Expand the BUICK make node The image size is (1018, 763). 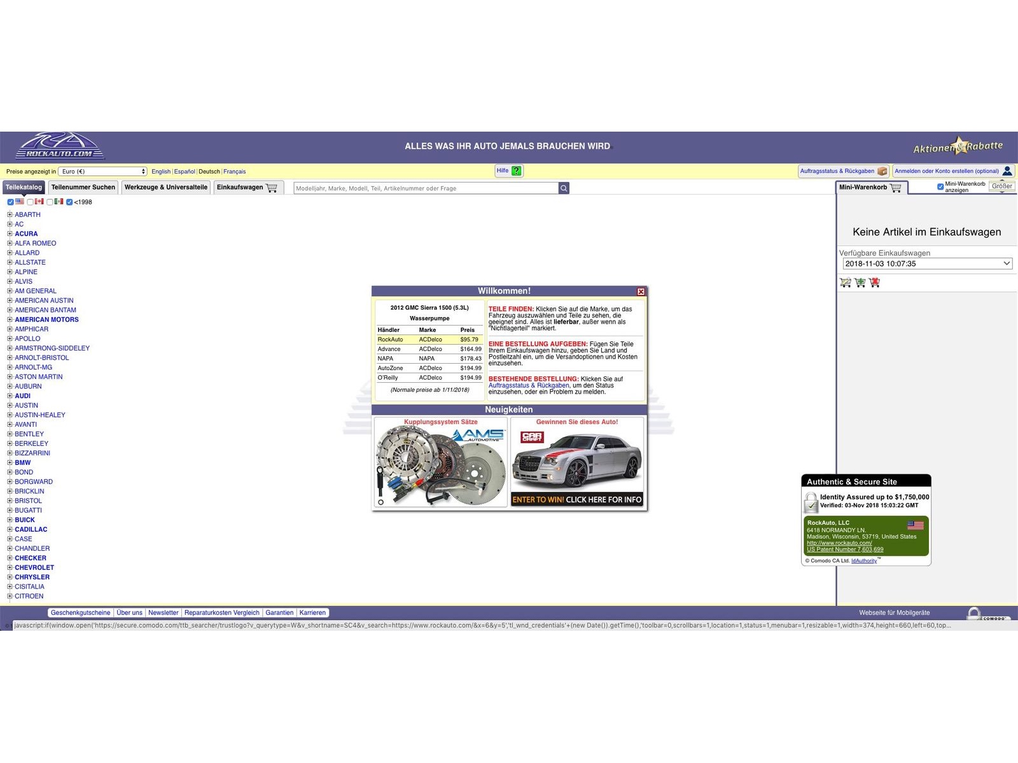[10, 520]
